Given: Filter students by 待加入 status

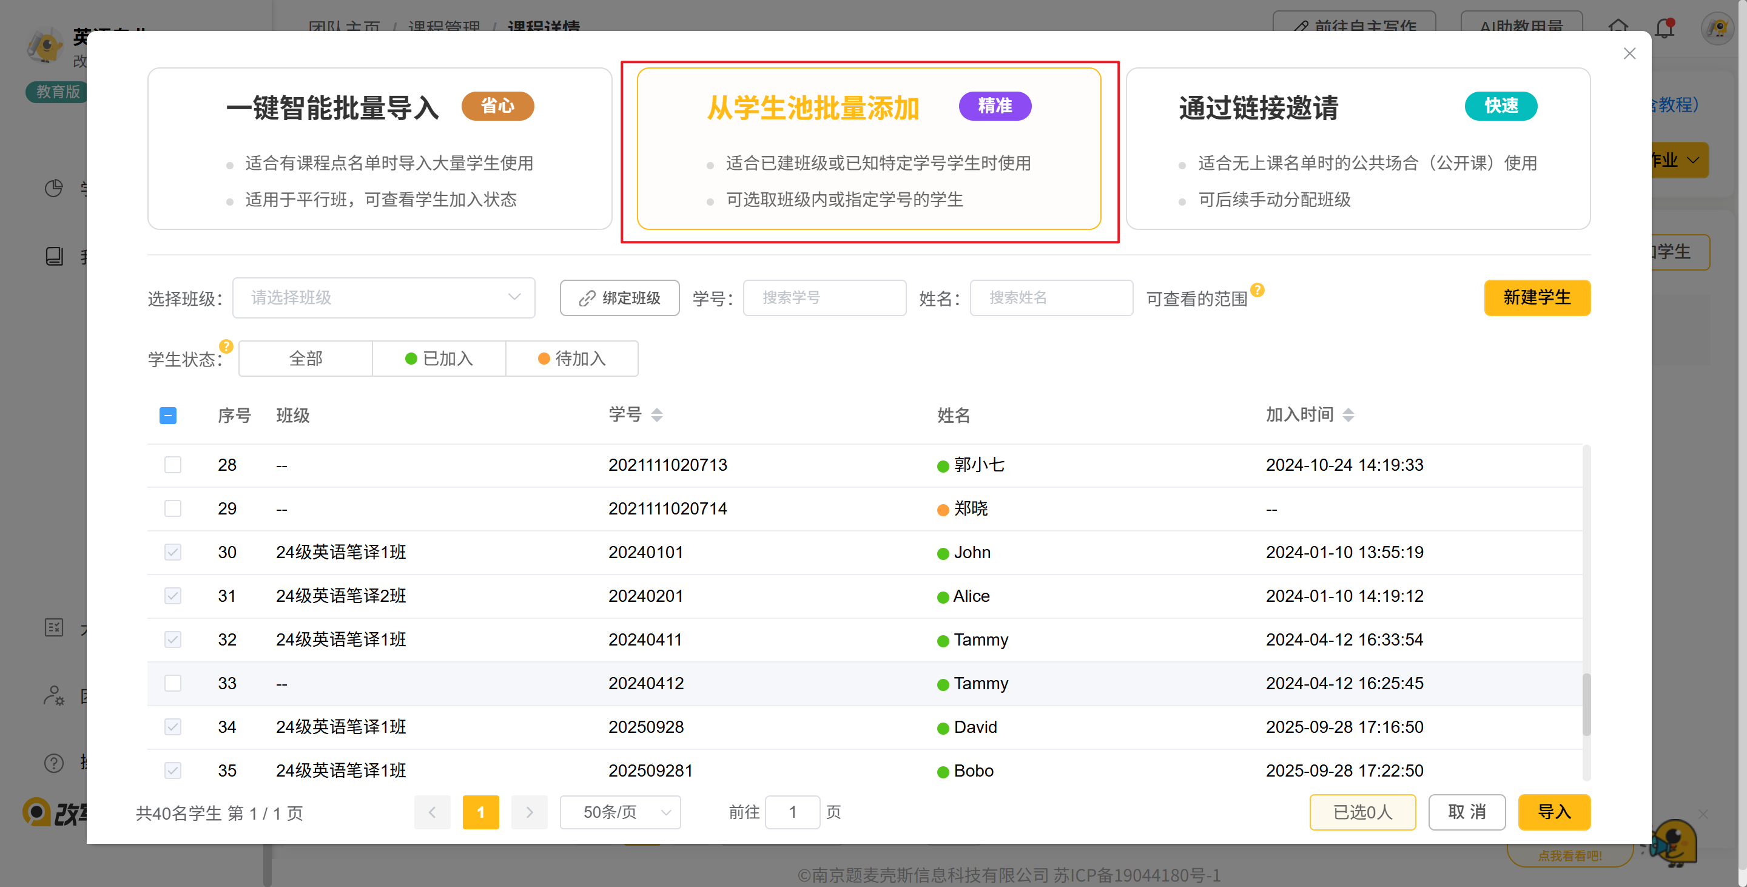Looking at the screenshot, I should click(571, 358).
